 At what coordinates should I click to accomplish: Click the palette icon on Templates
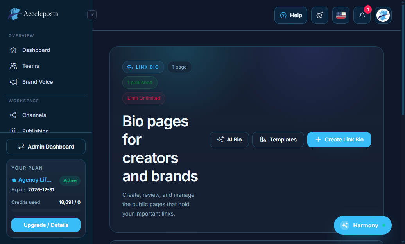click(x=263, y=140)
